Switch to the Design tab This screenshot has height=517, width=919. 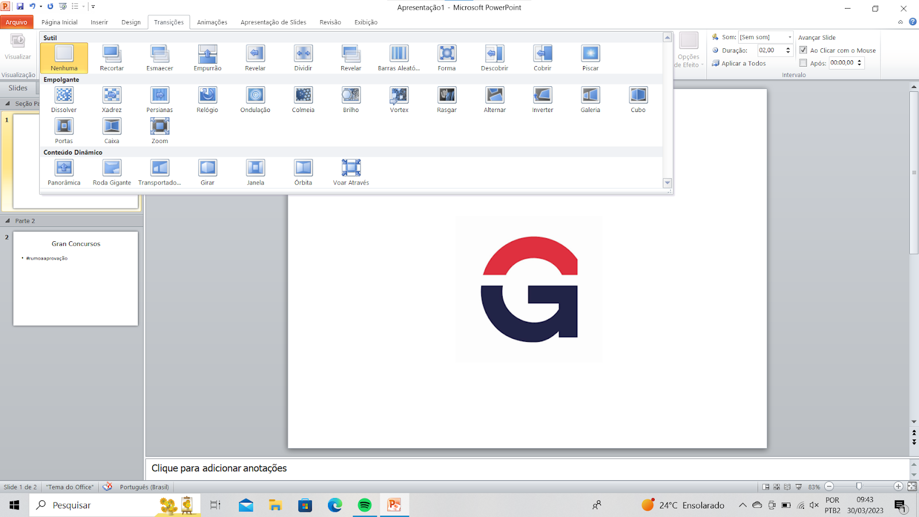click(131, 22)
